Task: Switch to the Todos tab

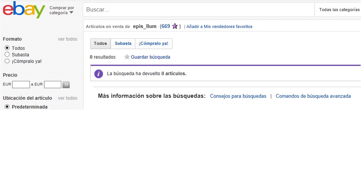Action: click(x=100, y=43)
